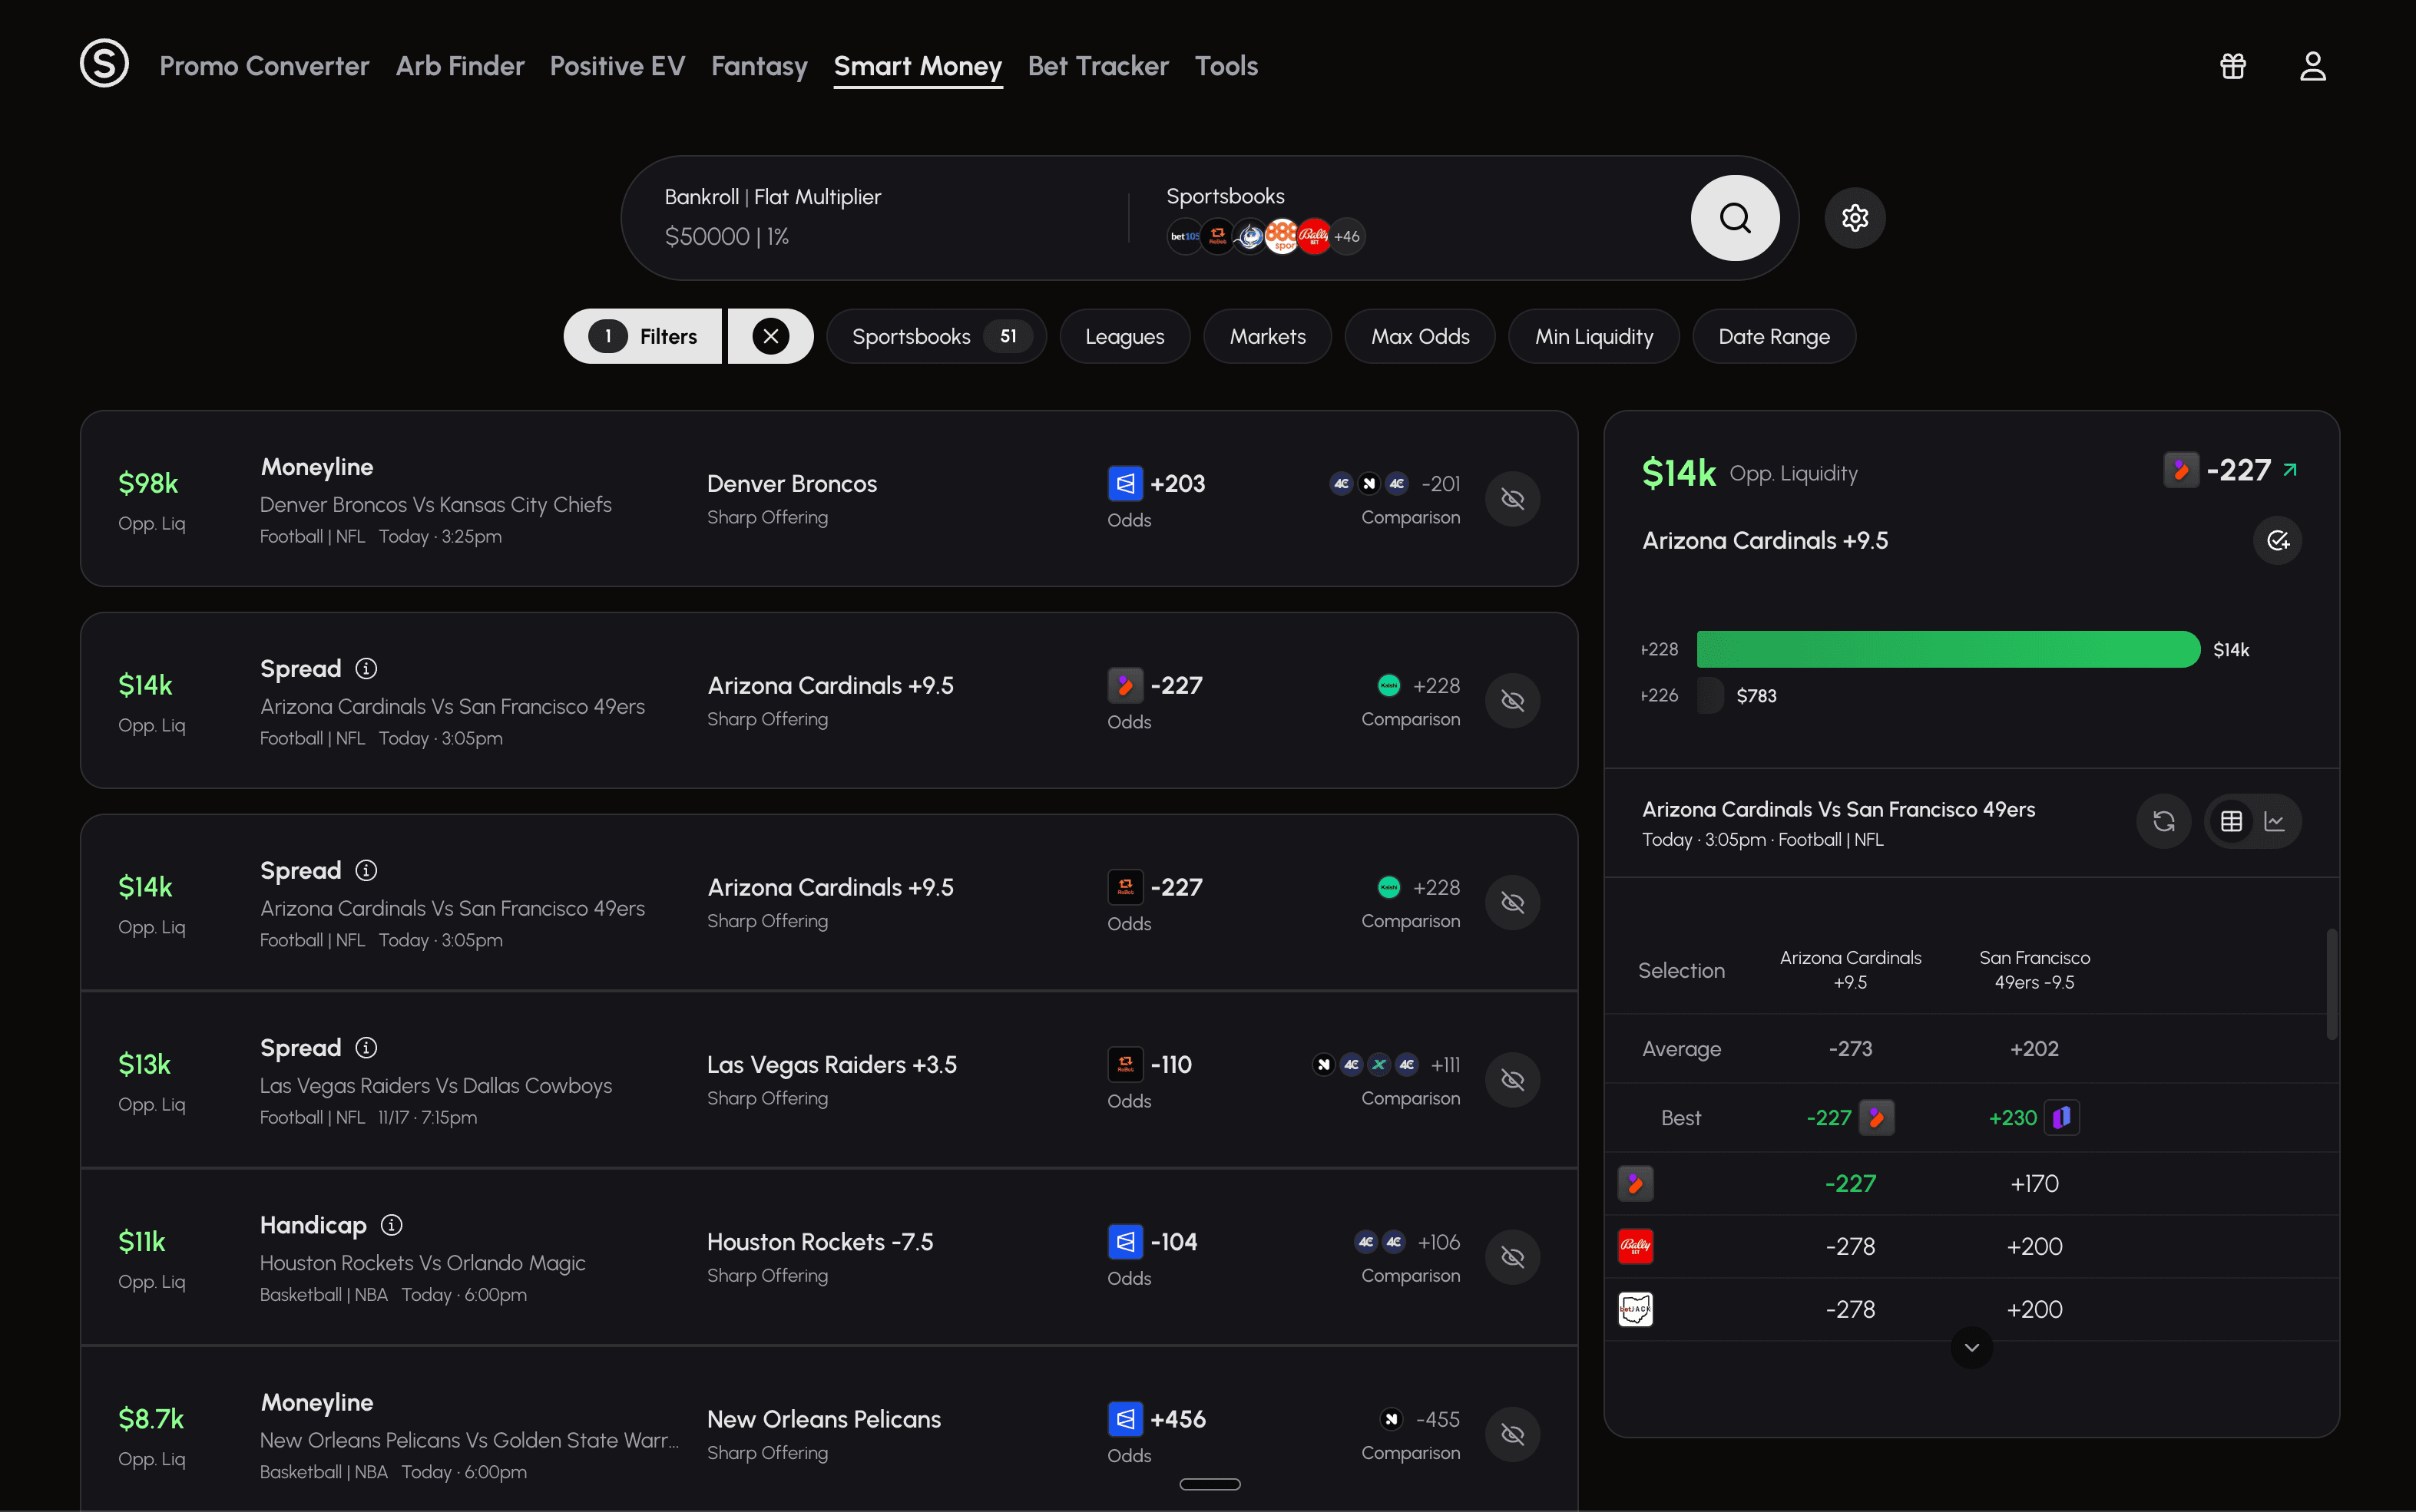Click sportsbook logo beside -104 odds
Viewport: 2416px width, 1512px height.
1124,1241
